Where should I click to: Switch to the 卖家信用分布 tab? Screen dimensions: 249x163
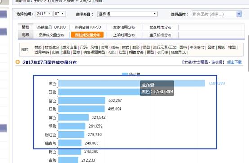[x=124, y=27]
